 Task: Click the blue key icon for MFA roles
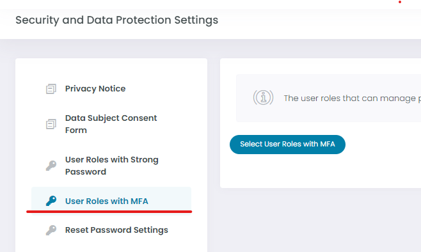51,201
